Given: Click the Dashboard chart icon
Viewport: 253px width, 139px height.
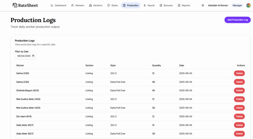Looking at the screenshot, I should 52,5.
